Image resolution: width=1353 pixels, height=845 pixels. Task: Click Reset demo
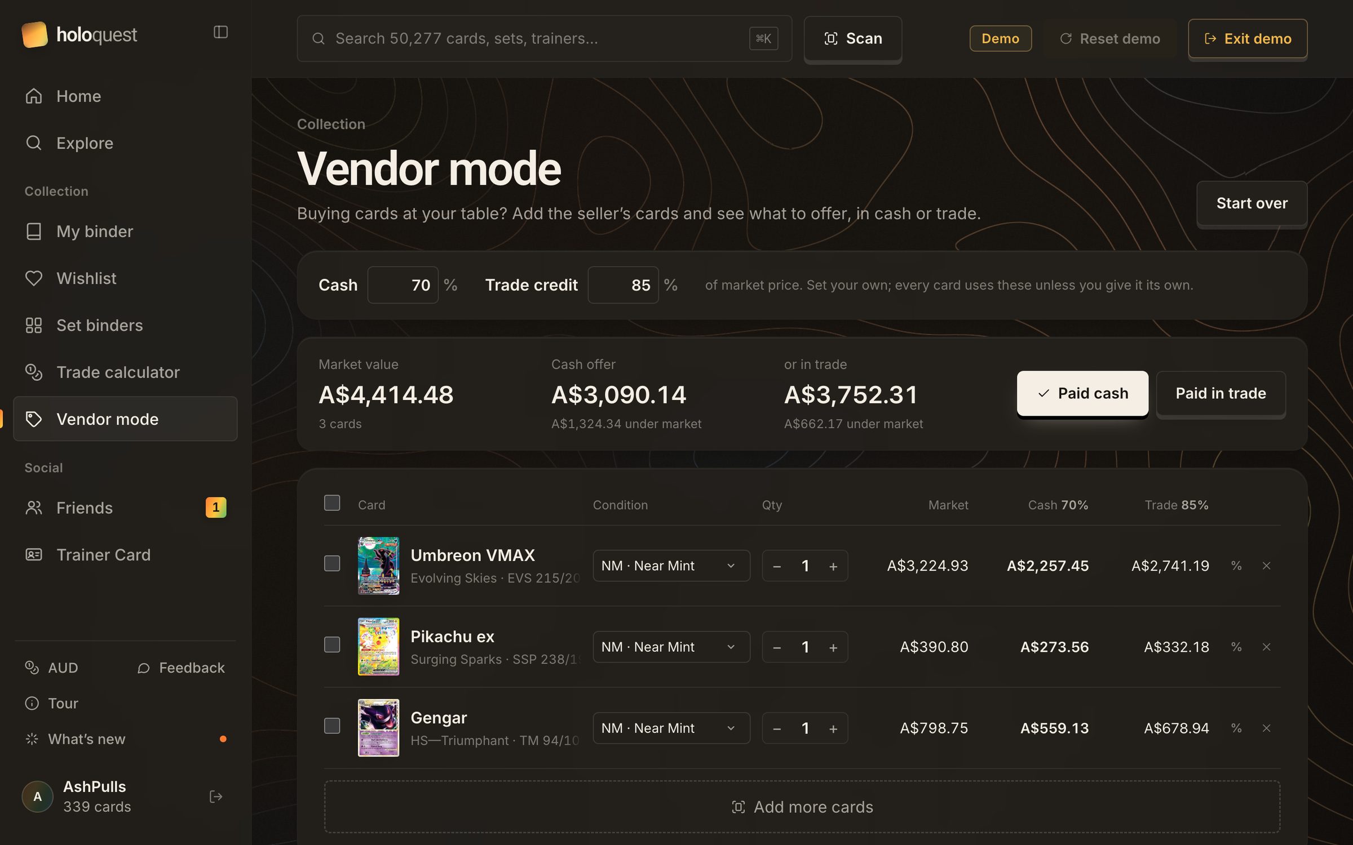coord(1109,38)
